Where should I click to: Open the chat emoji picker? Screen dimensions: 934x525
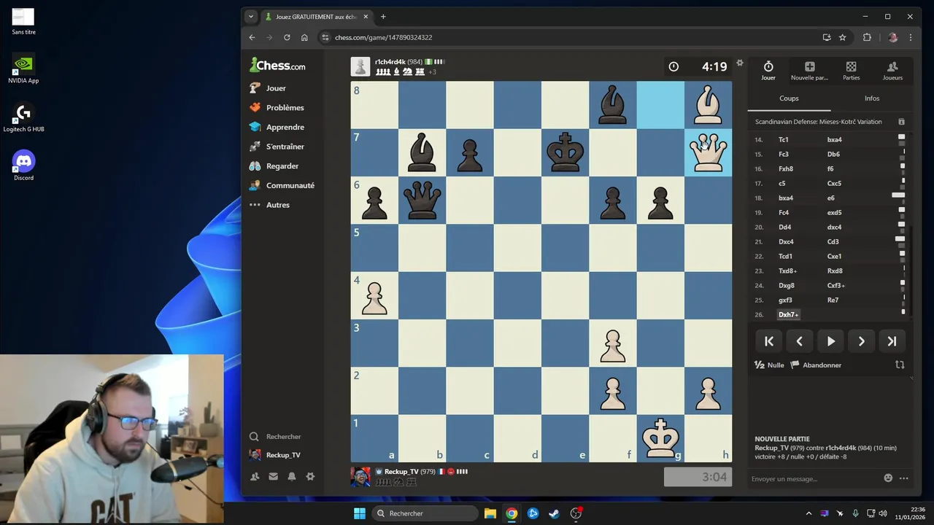888,478
